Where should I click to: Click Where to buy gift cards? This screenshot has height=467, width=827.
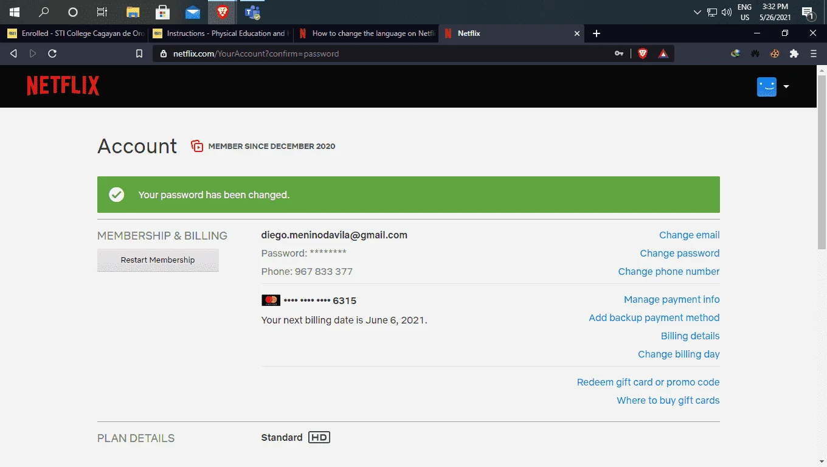[x=668, y=401]
